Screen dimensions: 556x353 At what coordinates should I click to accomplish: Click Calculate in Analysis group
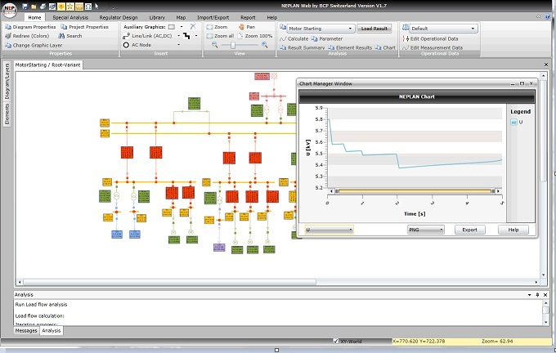pos(294,38)
